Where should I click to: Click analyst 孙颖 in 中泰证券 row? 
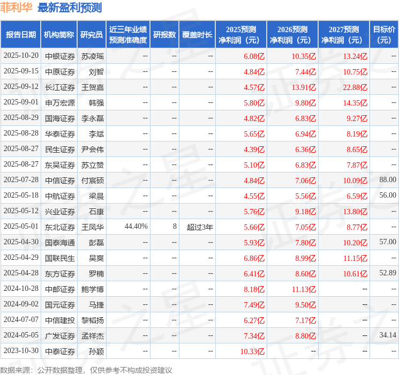point(96,351)
